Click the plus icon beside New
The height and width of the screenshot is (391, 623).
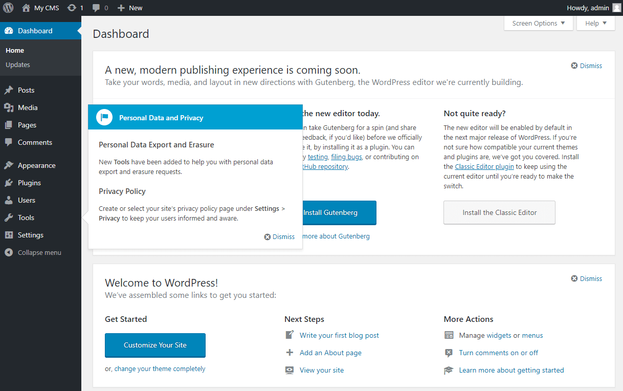(121, 8)
